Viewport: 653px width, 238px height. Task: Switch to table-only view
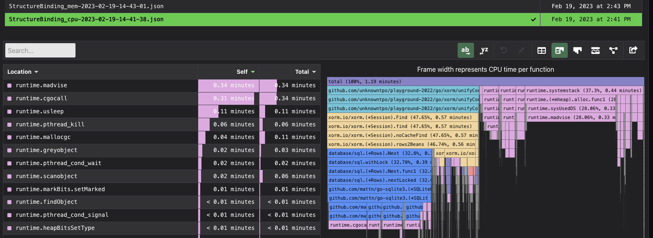(x=541, y=51)
